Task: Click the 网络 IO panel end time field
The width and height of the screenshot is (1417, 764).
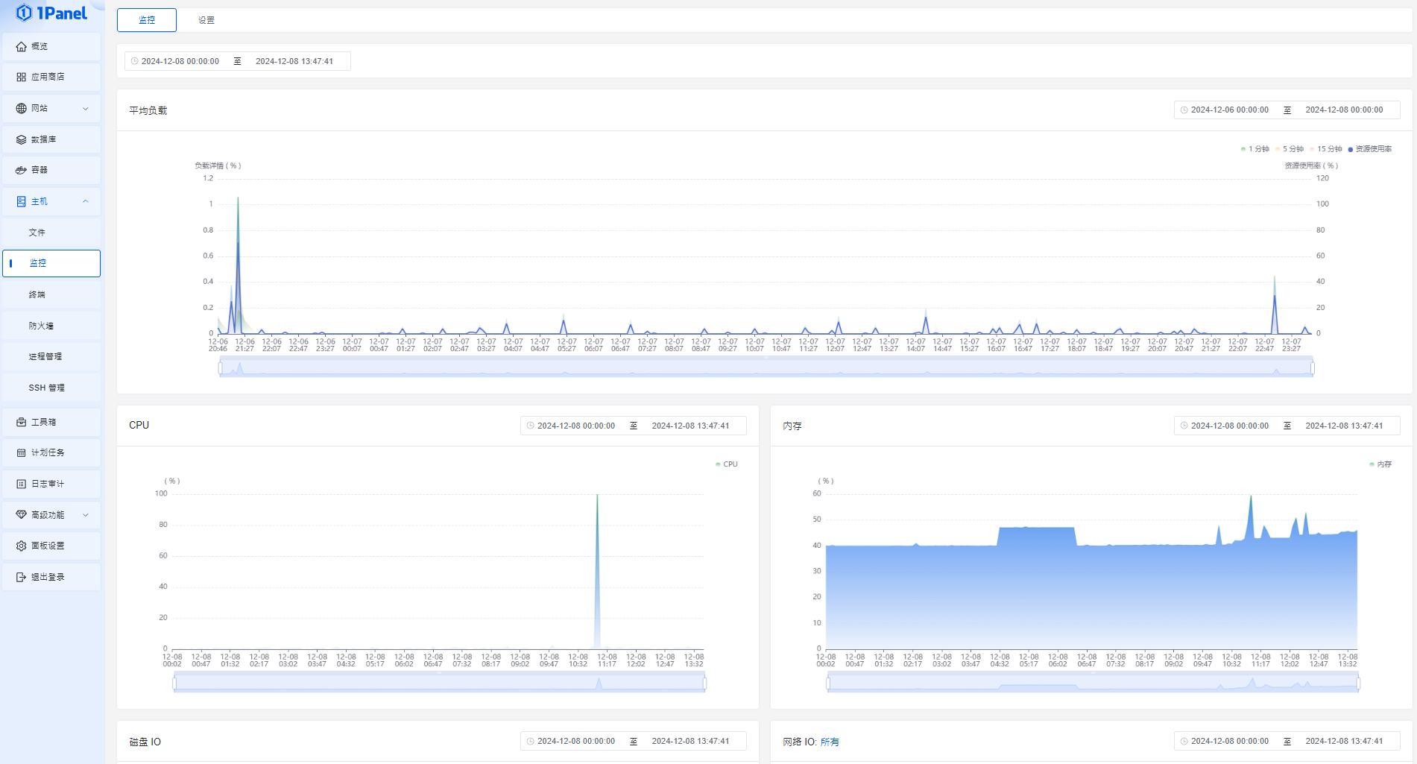Action: 1344,741
